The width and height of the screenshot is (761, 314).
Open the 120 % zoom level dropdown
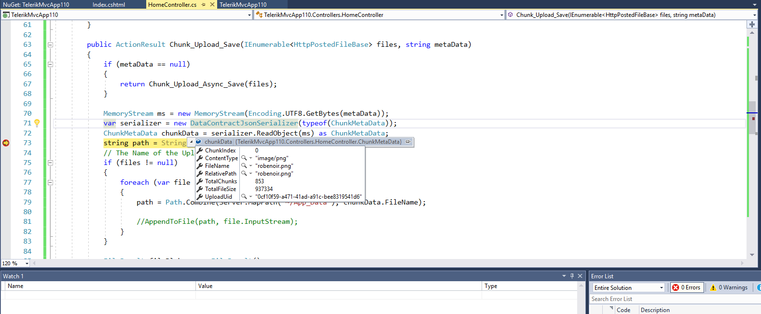pyautogui.click(x=27, y=263)
